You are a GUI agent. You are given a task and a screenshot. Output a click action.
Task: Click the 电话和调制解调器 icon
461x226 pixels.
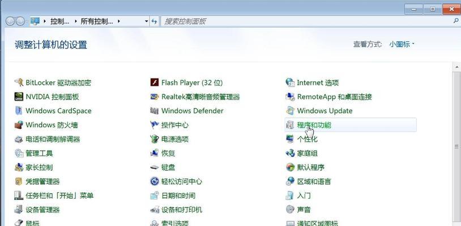coord(19,139)
